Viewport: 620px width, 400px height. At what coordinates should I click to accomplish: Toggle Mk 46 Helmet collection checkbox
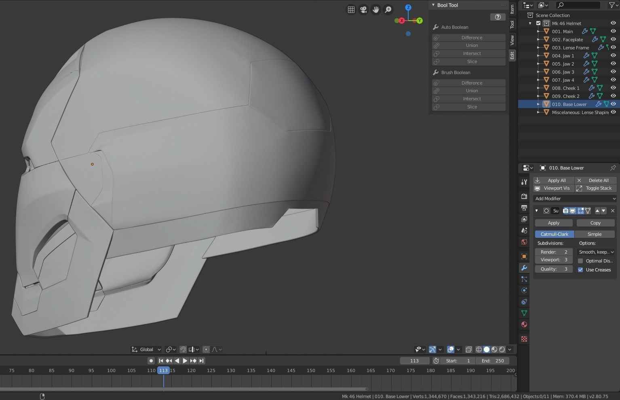point(538,23)
